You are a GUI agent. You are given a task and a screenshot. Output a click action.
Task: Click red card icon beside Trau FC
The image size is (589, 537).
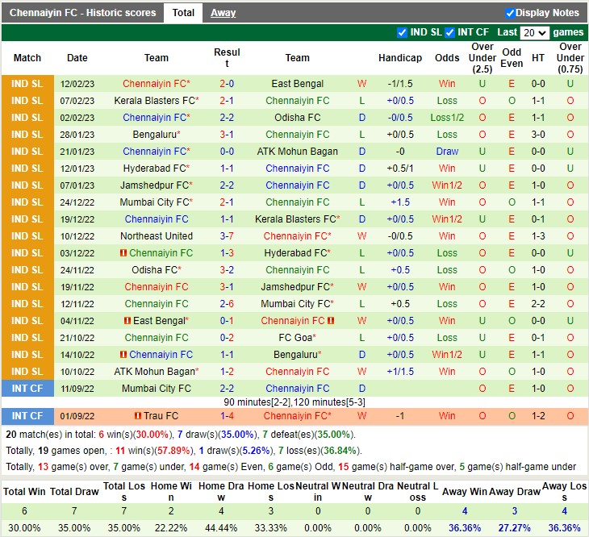(x=138, y=416)
